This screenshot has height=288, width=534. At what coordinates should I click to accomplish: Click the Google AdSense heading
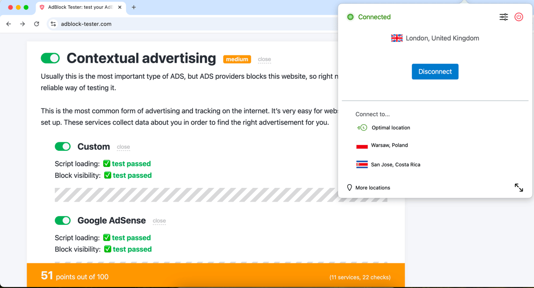(112, 221)
